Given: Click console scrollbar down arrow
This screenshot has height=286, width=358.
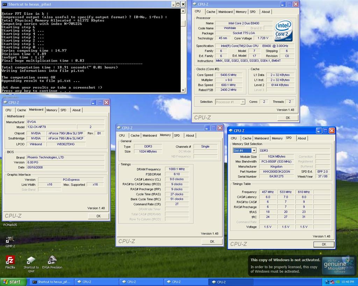Looking at the screenshot, I should [183, 90].
